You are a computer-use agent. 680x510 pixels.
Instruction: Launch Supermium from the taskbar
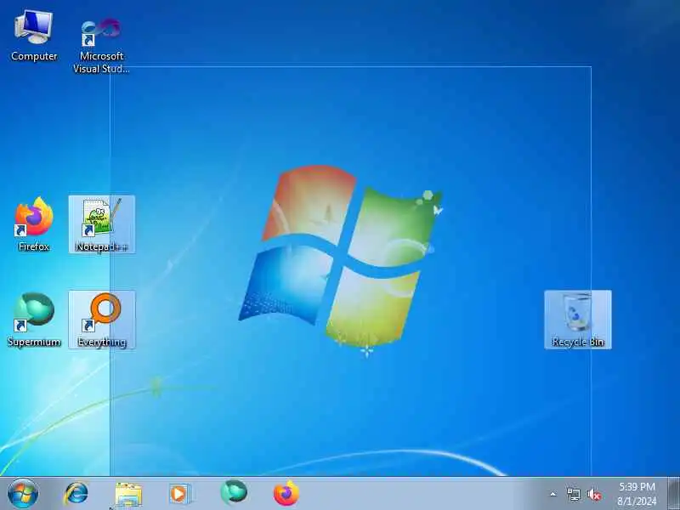pos(234,493)
